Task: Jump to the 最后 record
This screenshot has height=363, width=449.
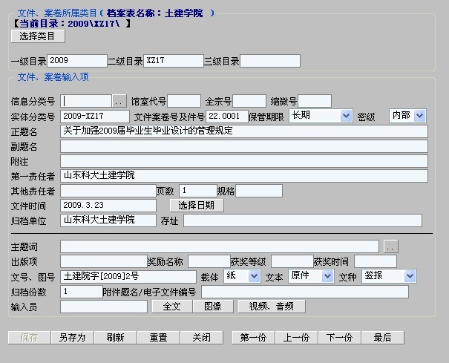Action: point(383,338)
